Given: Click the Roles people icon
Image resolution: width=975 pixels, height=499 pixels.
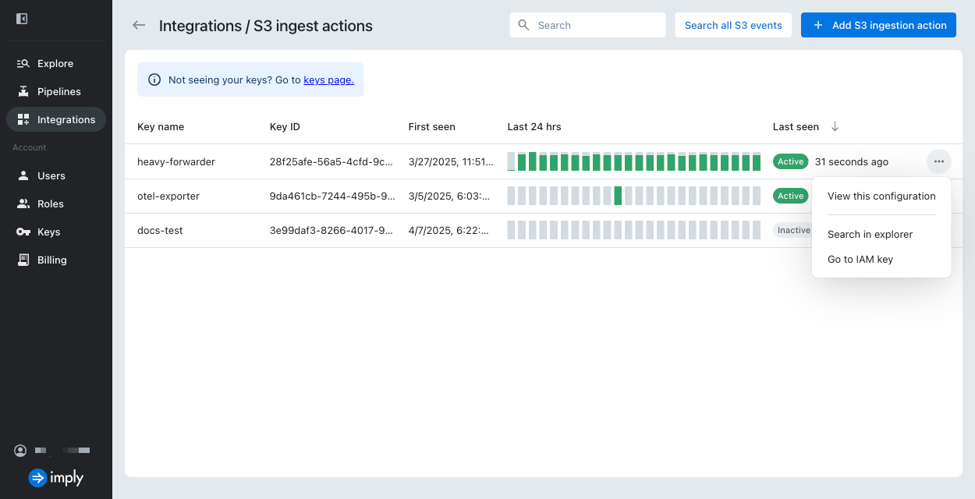Looking at the screenshot, I should point(23,203).
